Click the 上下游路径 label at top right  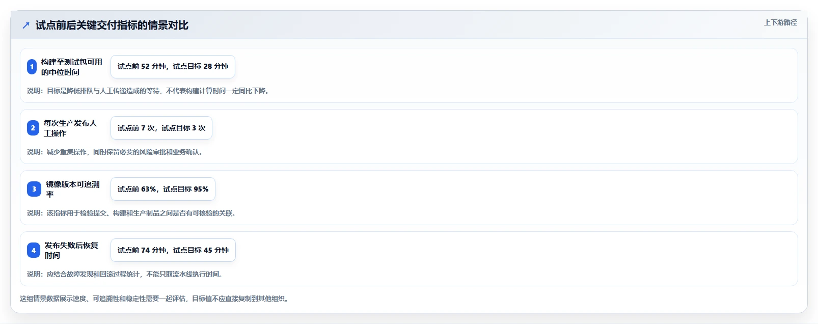pos(780,22)
